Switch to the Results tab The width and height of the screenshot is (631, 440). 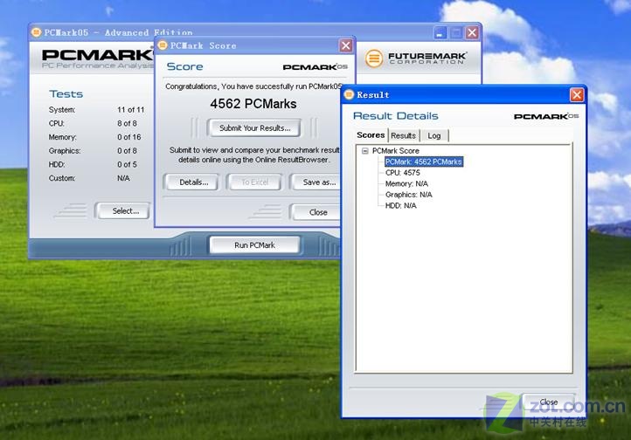point(403,136)
